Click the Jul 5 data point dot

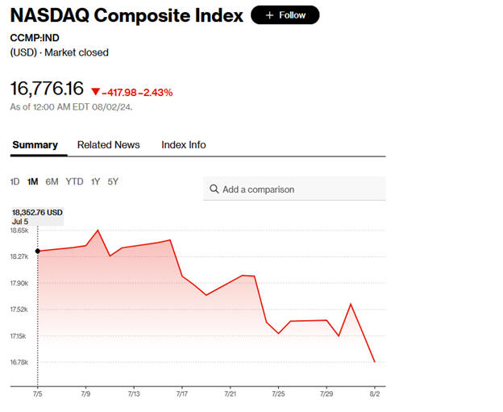pyautogui.click(x=38, y=252)
